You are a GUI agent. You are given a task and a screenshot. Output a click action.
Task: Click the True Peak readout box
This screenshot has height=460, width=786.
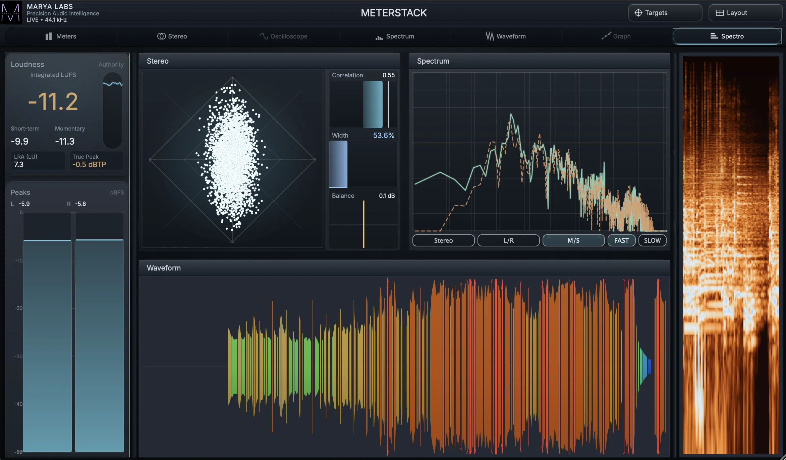96,161
